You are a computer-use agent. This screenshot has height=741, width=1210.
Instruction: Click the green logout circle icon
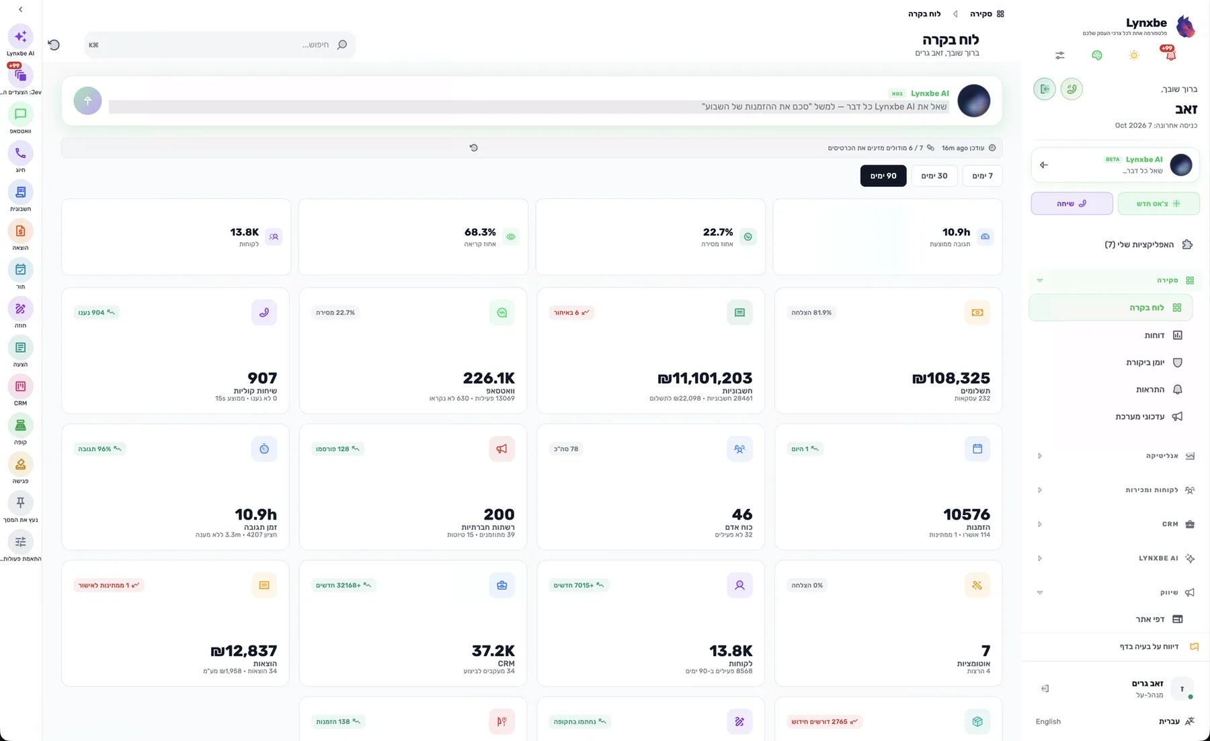point(1045,89)
